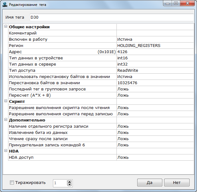Screen dimensions: 197x192
Task: Click the application icon in title bar
Action: (x=5, y=5)
